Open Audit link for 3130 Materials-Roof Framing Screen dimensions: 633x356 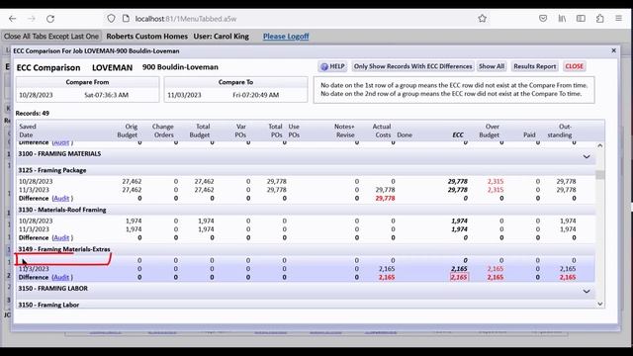[x=61, y=237]
